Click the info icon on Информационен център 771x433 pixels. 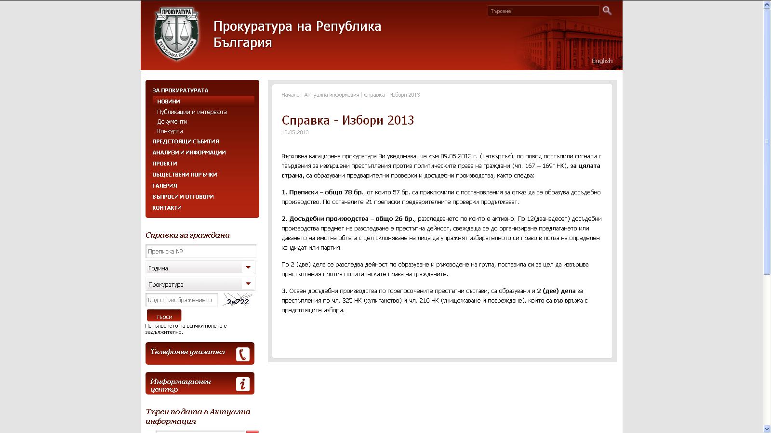243,384
